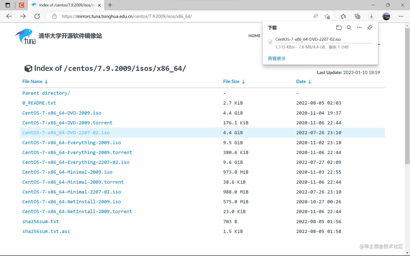Screen dimensions: 410x256
Task: Download Minimal-2207-02.iso file
Action: click(72, 192)
